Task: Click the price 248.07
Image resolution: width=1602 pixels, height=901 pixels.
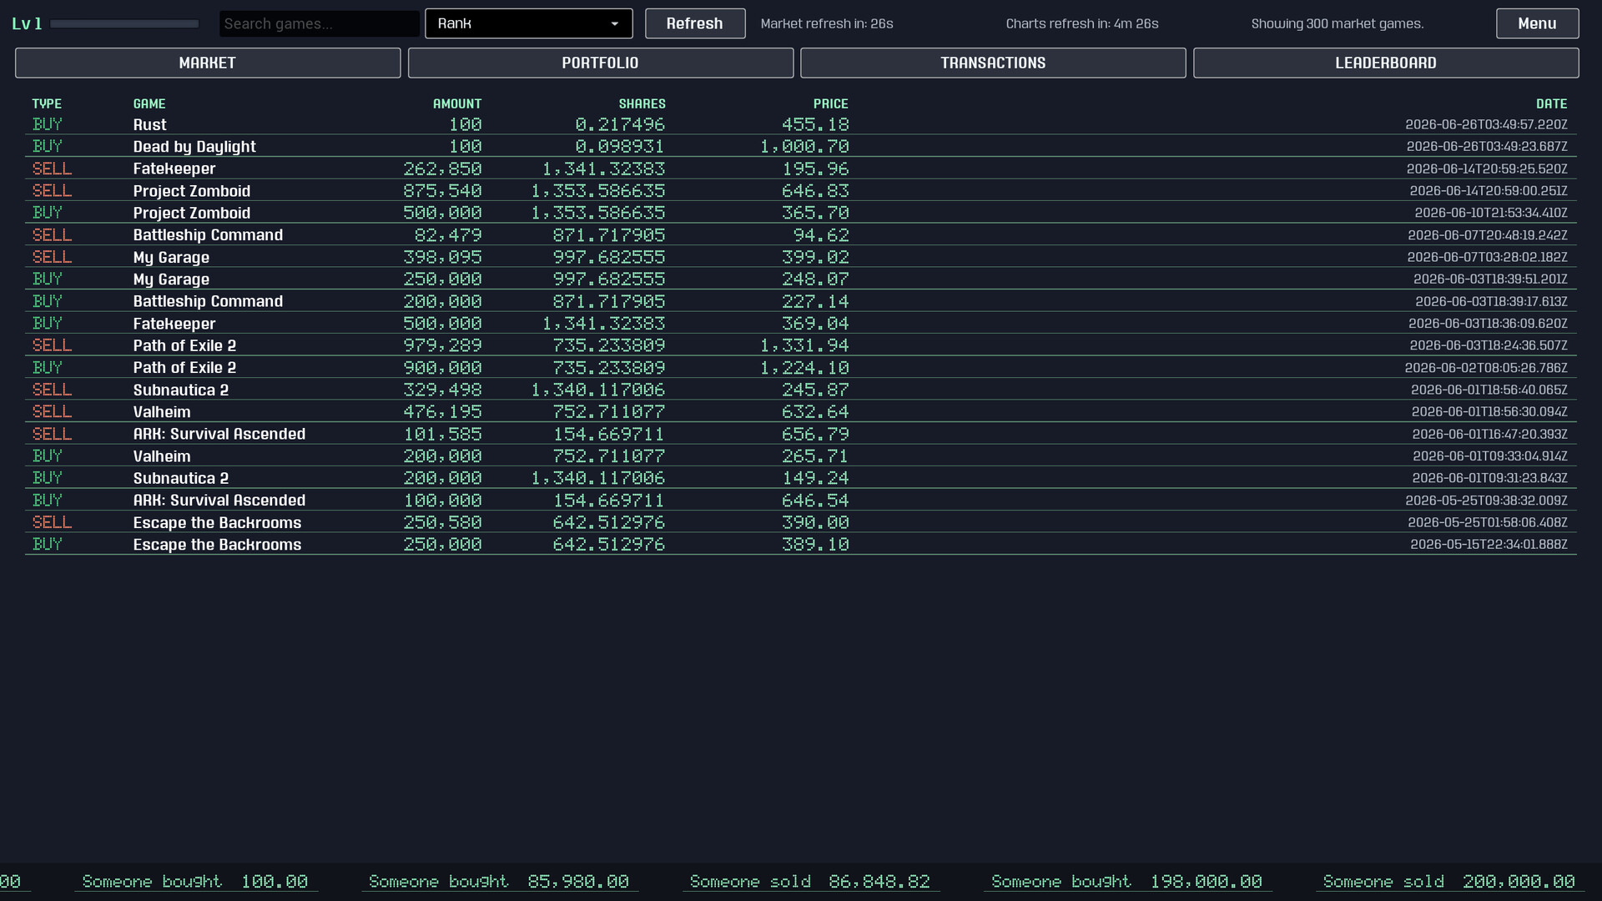Action: point(815,279)
